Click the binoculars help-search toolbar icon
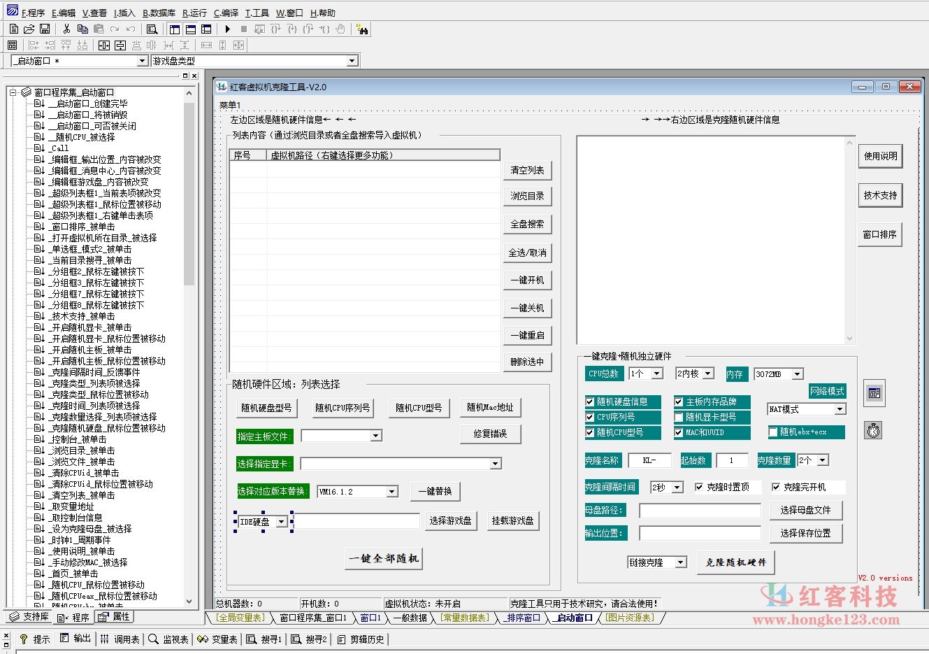Viewport: 929px width, 654px height. point(362,29)
